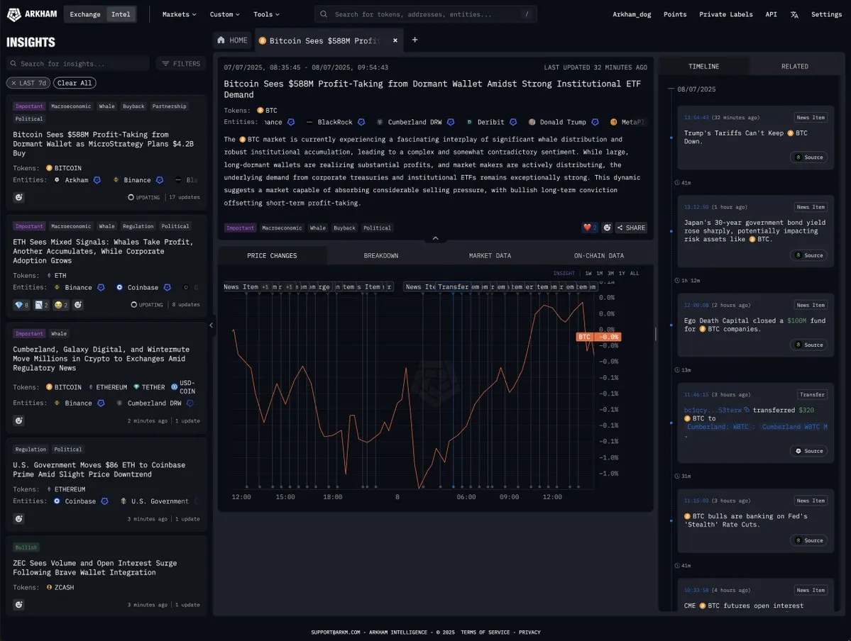Open the API page link
851x641 pixels.
point(771,14)
